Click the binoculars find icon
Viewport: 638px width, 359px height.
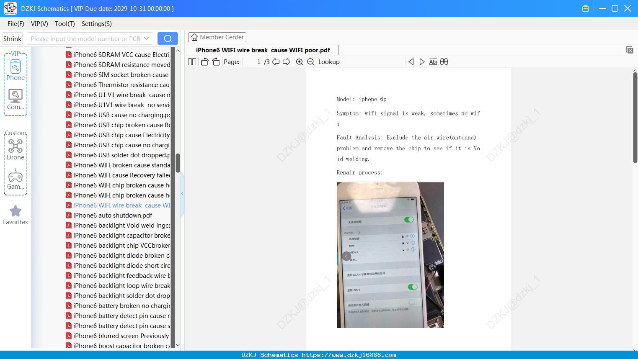[444, 62]
